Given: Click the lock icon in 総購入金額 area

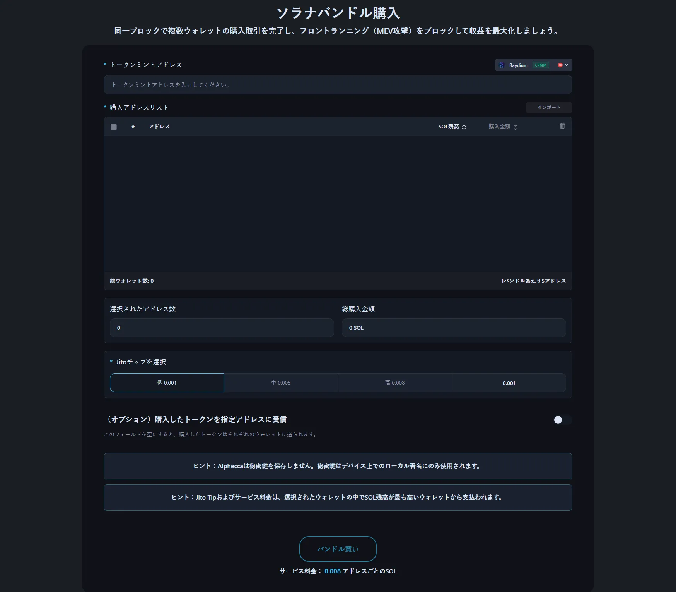Looking at the screenshot, I should (516, 127).
